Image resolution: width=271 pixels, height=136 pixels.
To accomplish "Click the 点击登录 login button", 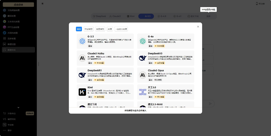I will 18,4.
